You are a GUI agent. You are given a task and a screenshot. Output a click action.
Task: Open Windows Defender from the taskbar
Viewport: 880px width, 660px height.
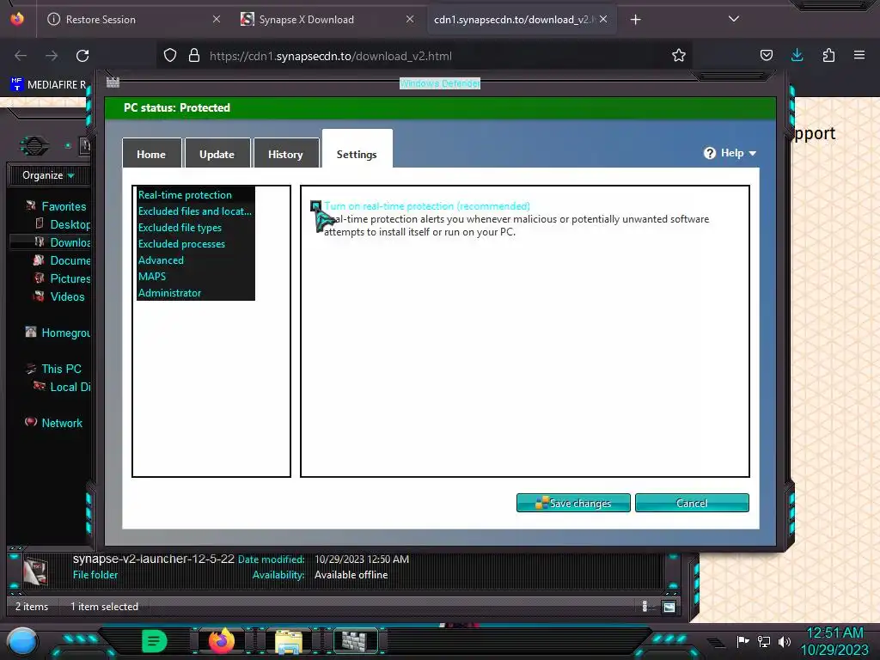(355, 641)
